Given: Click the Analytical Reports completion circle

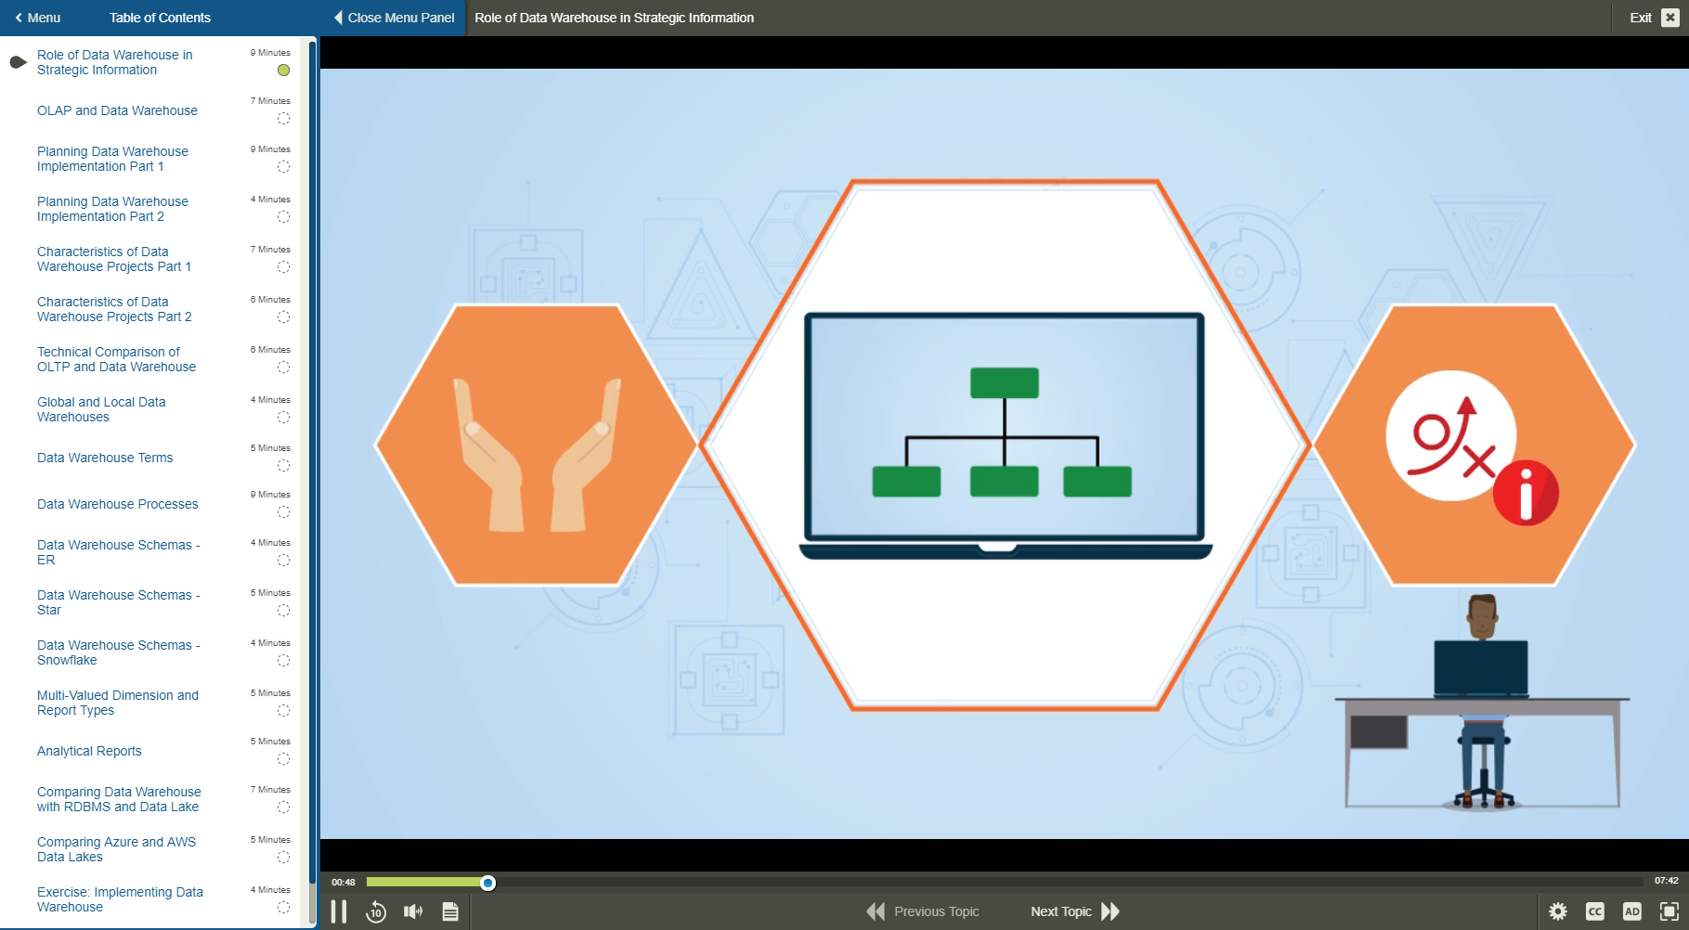Looking at the screenshot, I should 283,759.
